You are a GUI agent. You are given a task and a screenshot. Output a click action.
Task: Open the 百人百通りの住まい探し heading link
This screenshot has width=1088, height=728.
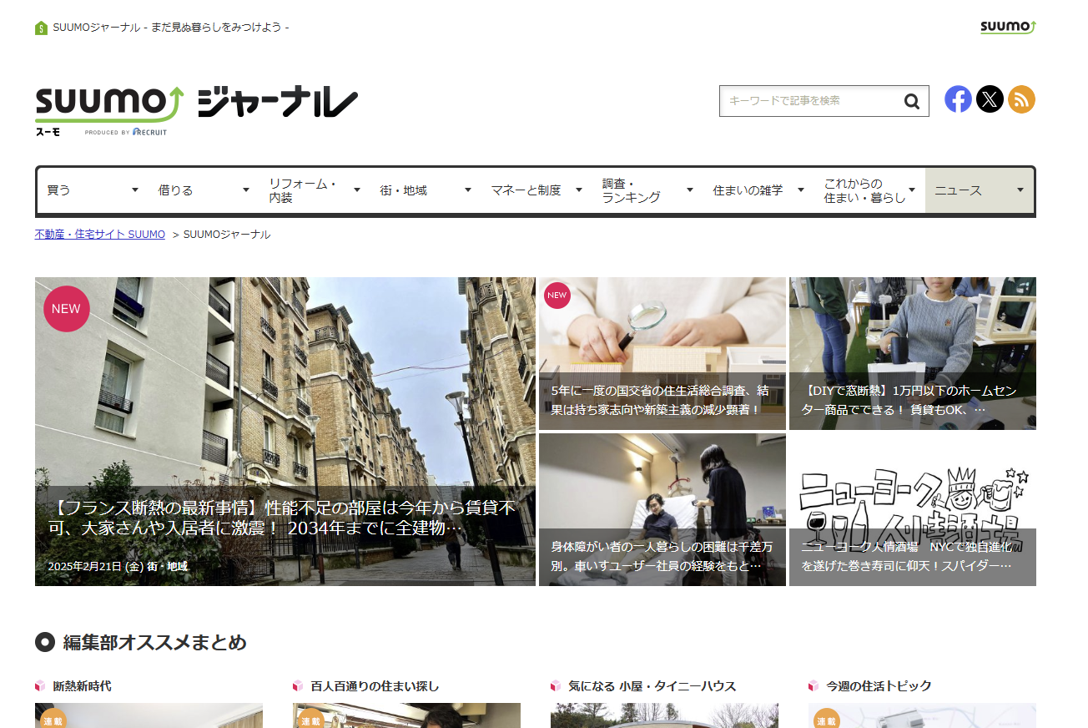click(x=375, y=686)
